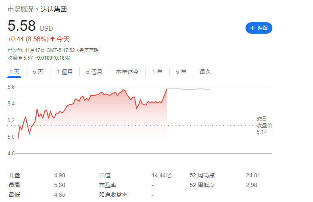This screenshot has width=313, height=202.
Task: Click the 收盤價 5.57 after-hours text
Action: point(20,58)
